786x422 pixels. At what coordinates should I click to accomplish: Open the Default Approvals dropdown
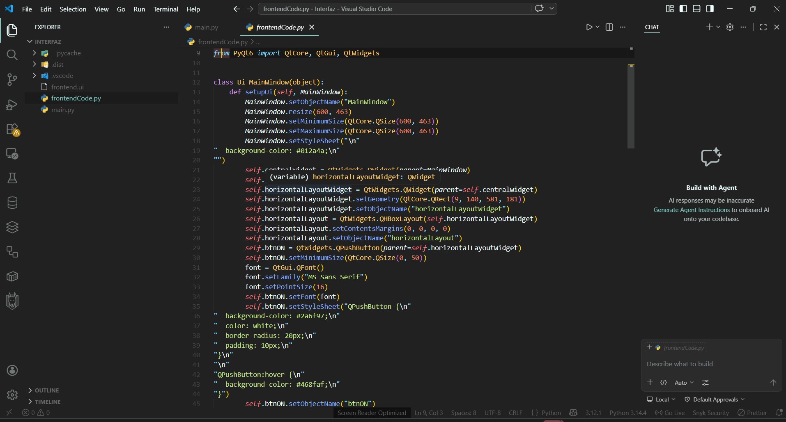tap(715, 399)
